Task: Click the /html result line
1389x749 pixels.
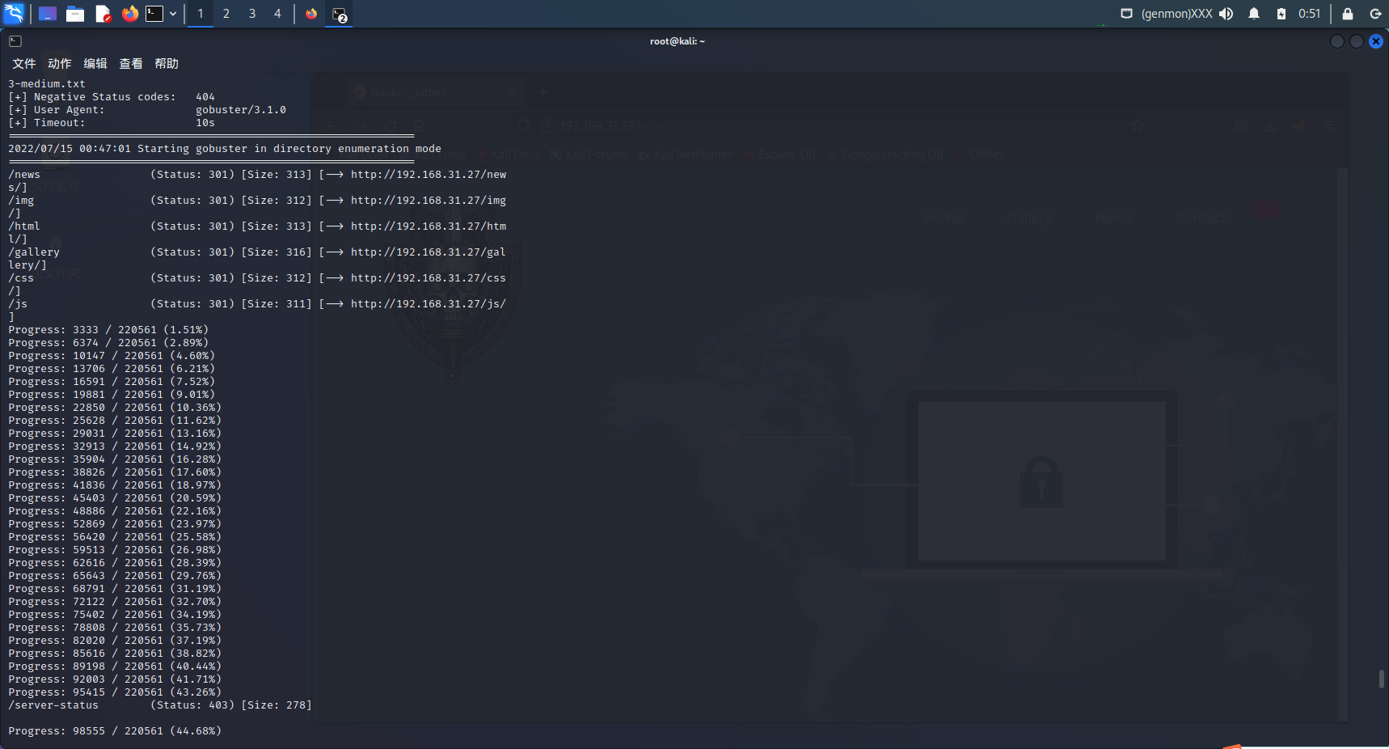Action: pos(257,226)
